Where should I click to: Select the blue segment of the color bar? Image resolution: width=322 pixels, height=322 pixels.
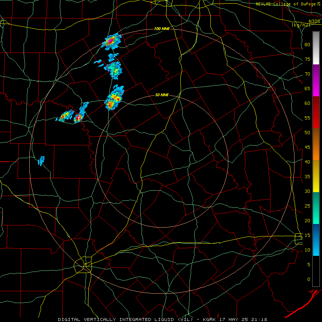point(316,240)
